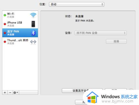Viewport: 139px width, 105px height.
Task: Click the 蓝牙 PAN 未连接 description text
Action: tap(85, 21)
